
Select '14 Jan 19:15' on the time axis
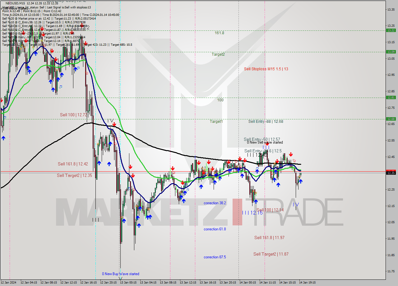pos(308,283)
